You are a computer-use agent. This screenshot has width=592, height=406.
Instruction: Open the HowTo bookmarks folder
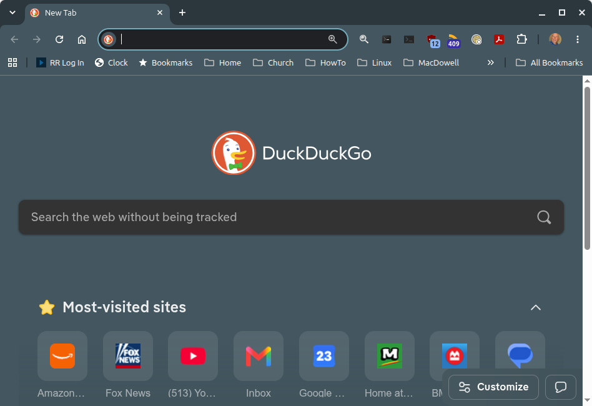click(325, 62)
